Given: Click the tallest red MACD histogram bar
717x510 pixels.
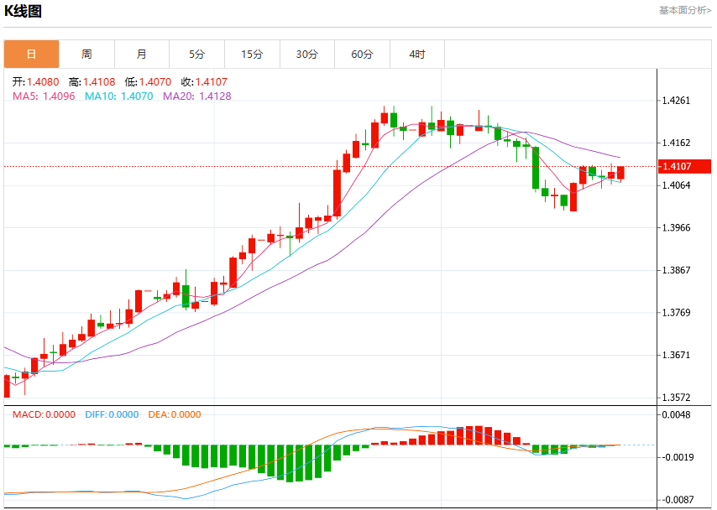Looking at the screenshot, I should pos(479,435).
